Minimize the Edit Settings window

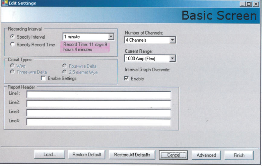point(242,4)
